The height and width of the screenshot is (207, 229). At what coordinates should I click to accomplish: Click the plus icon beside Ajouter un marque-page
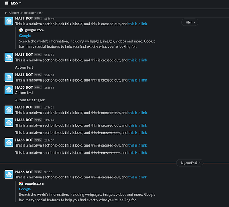[x=5, y=13]
